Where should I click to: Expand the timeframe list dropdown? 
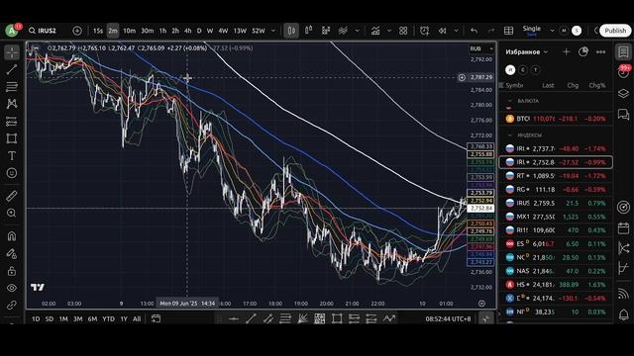click(273, 31)
